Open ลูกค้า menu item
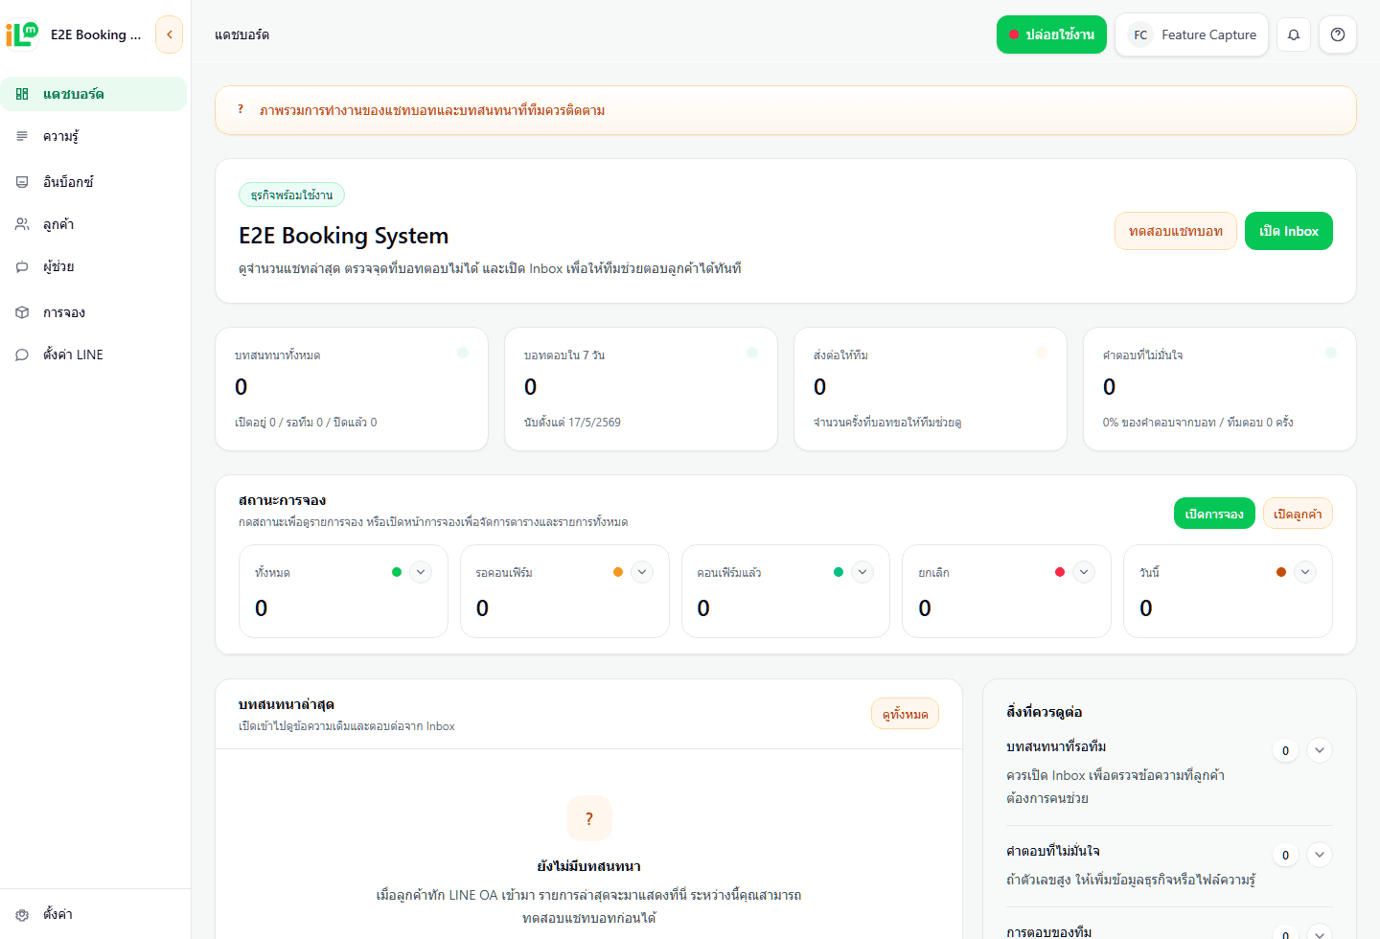 click(x=93, y=224)
